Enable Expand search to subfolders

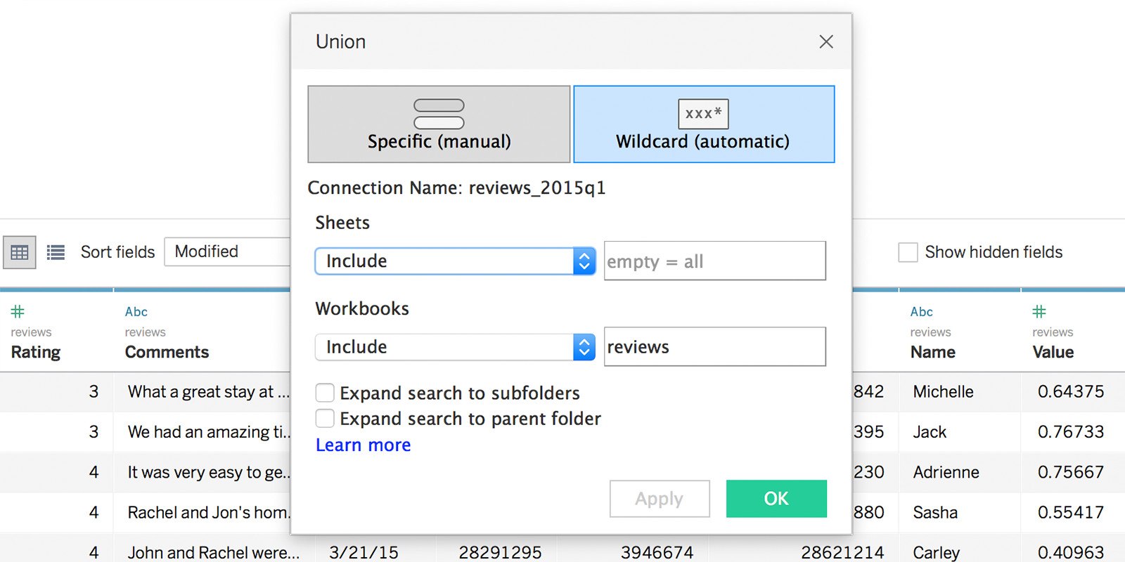[x=325, y=393]
